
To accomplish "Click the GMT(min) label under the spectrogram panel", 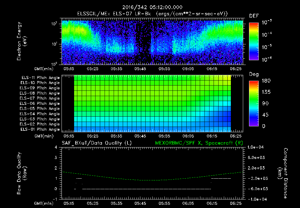I will coord(44,69).
